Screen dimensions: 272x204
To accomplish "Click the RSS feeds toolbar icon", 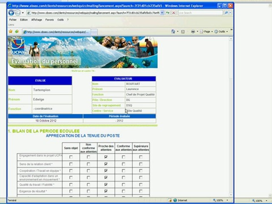I will pos(183,31).
